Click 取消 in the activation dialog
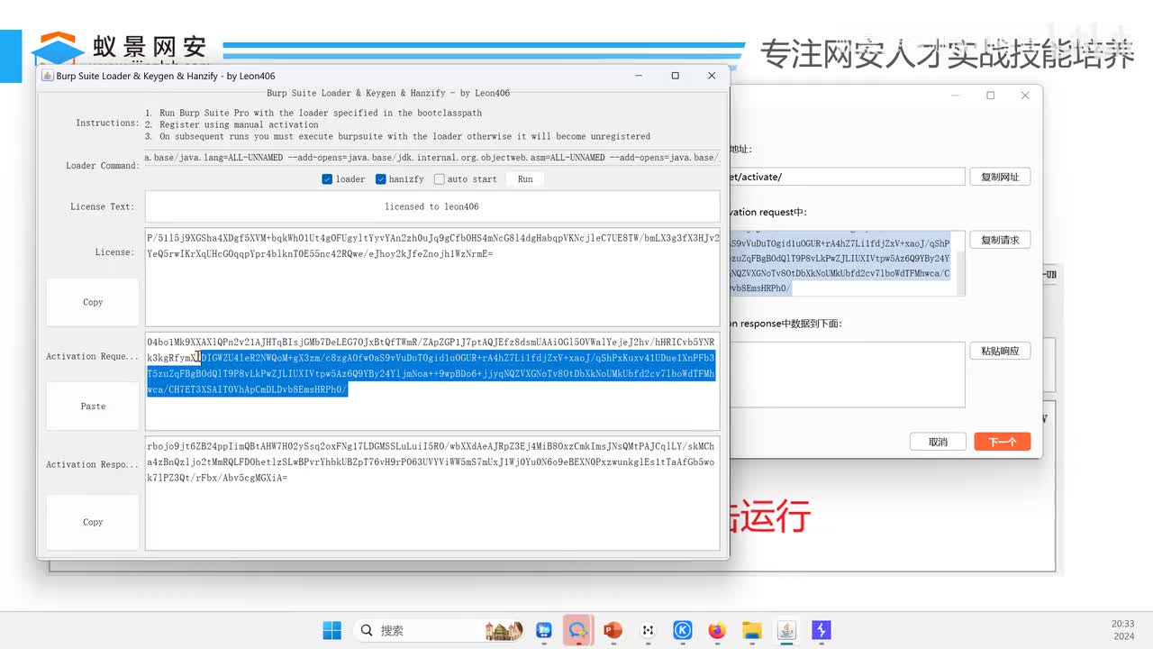This screenshot has height=649, width=1153. point(938,442)
